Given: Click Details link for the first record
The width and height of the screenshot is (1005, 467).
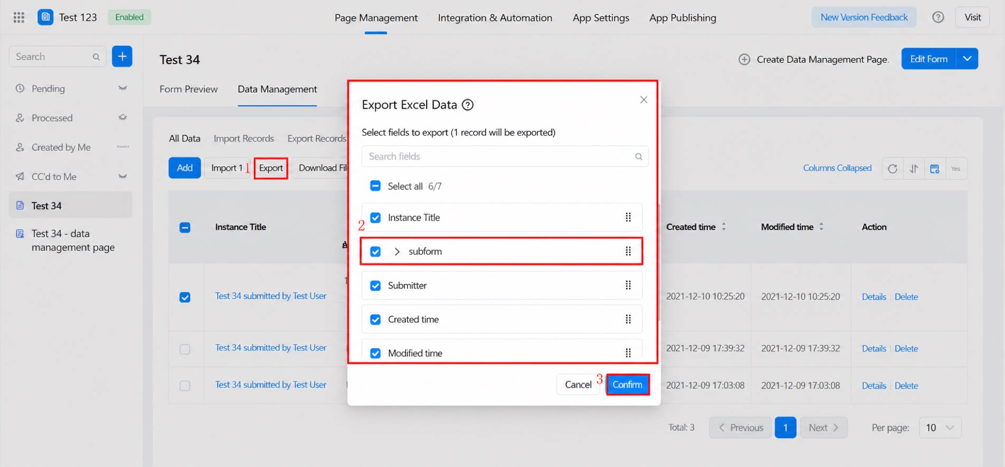Looking at the screenshot, I should [x=874, y=297].
